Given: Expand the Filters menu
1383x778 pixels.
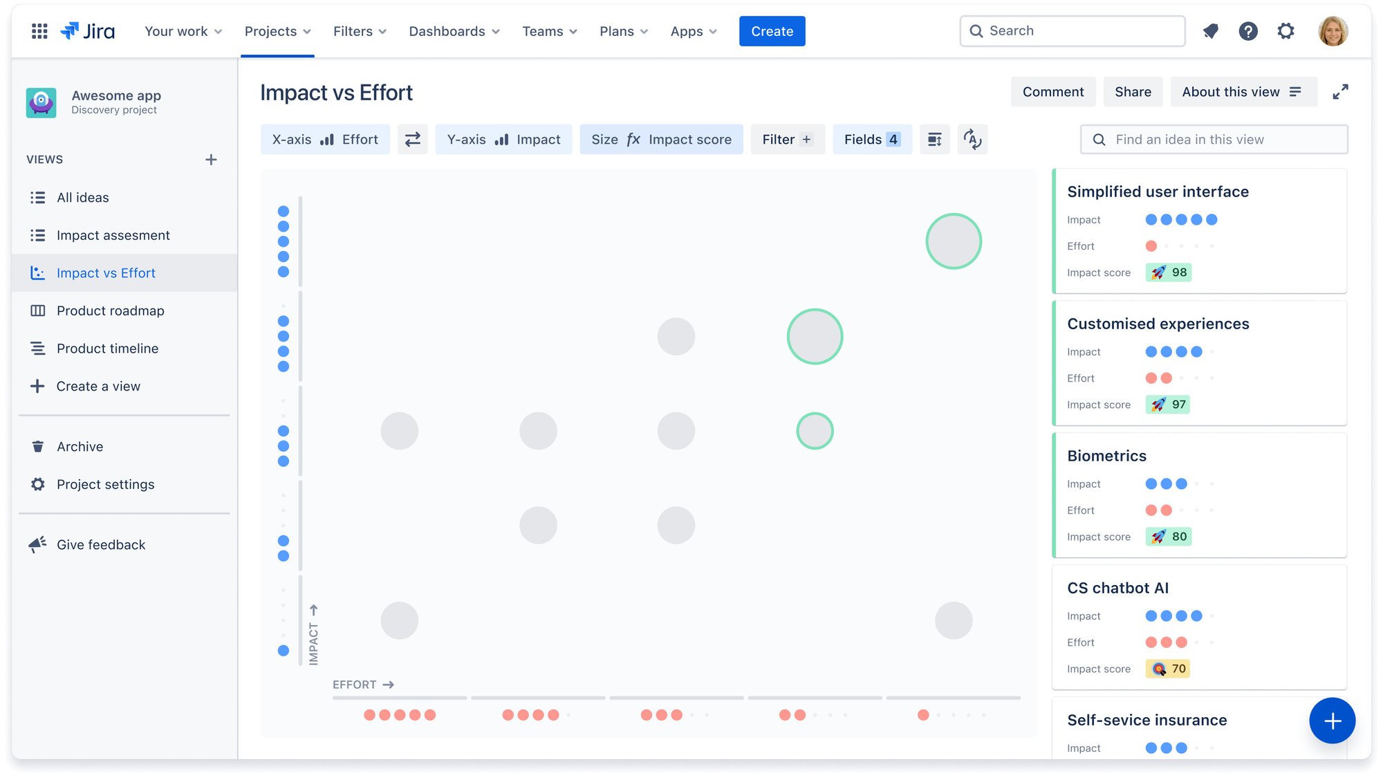Looking at the screenshot, I should (360, 31).
